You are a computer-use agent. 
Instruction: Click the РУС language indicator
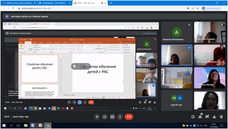click(206, 125)
